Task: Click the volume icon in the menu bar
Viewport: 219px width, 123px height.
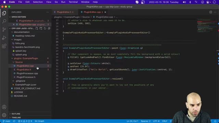Action: coord(184,2)
